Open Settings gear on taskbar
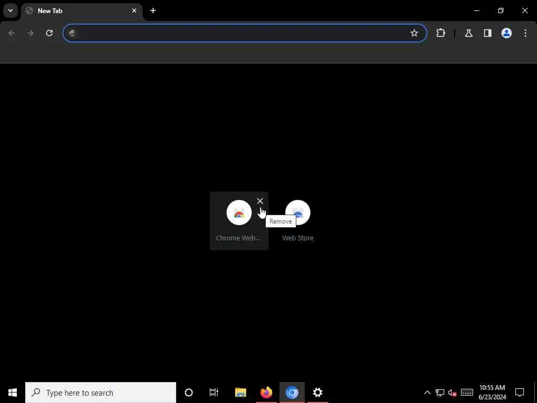Image resolution: width=537 pixels, height=403 pixels. (317, 393)
